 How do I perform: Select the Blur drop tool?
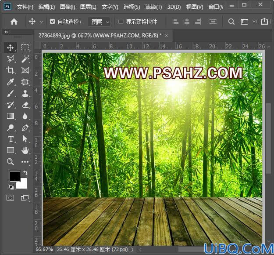pyautogui.click(x=25, y=116)
